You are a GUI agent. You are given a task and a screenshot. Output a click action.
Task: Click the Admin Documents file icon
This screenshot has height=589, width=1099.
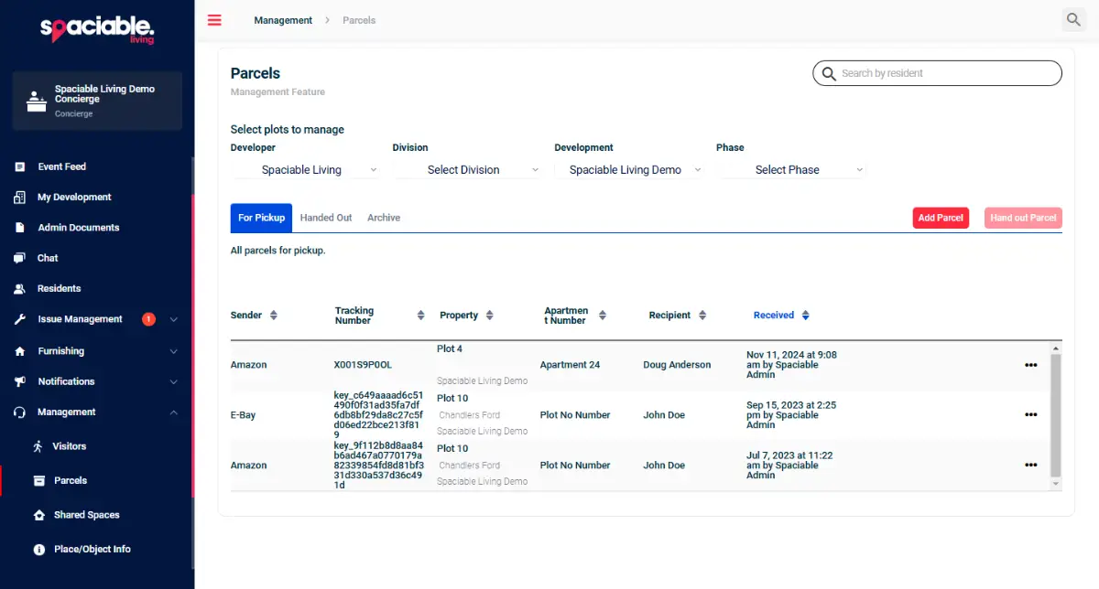(20, 228)
